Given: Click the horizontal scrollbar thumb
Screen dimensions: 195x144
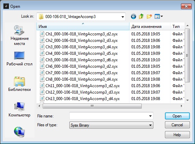Looking at the screenshot, I should tap(92, 106).
